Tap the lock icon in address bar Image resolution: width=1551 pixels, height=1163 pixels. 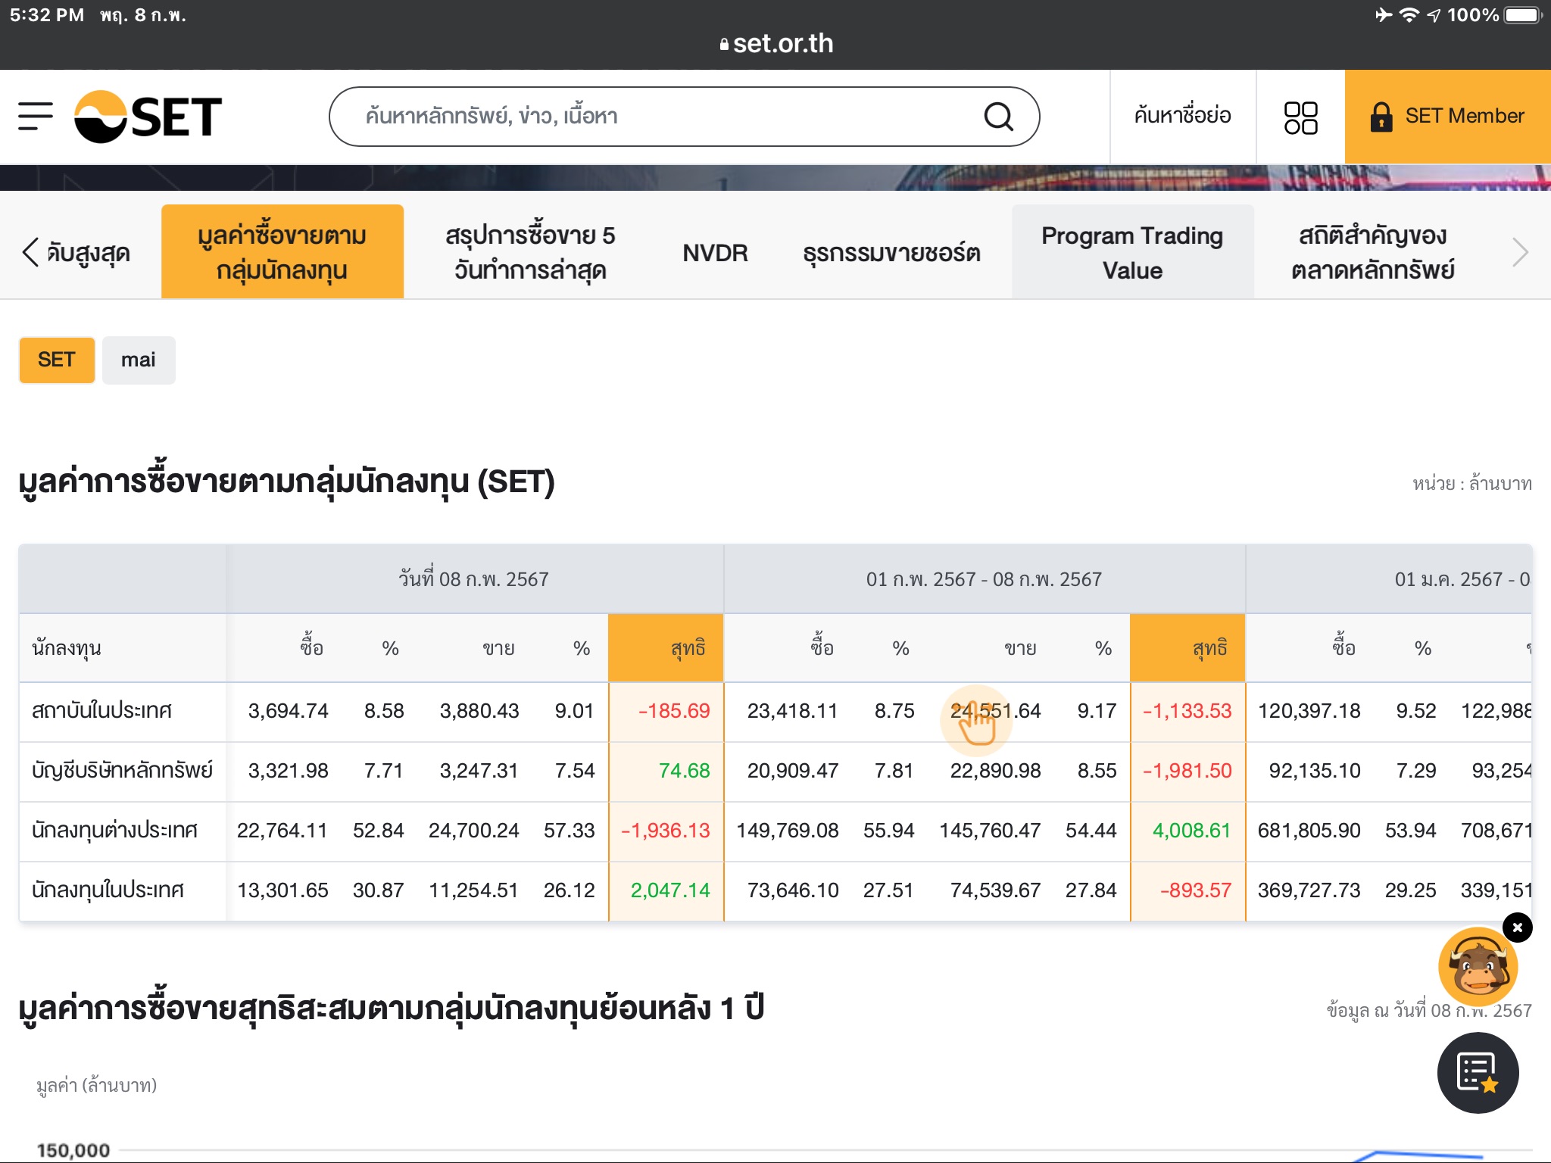[724, 45]
